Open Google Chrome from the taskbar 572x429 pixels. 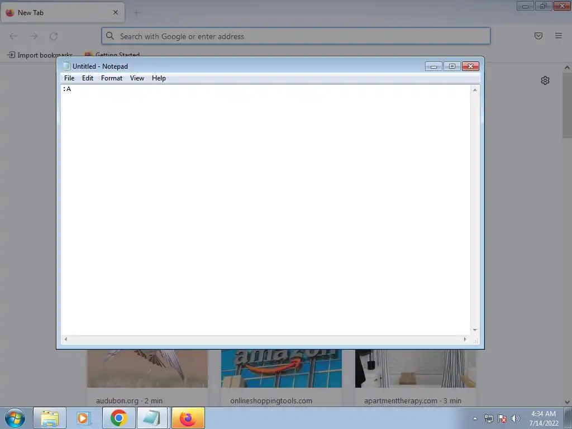coord(118,418)
